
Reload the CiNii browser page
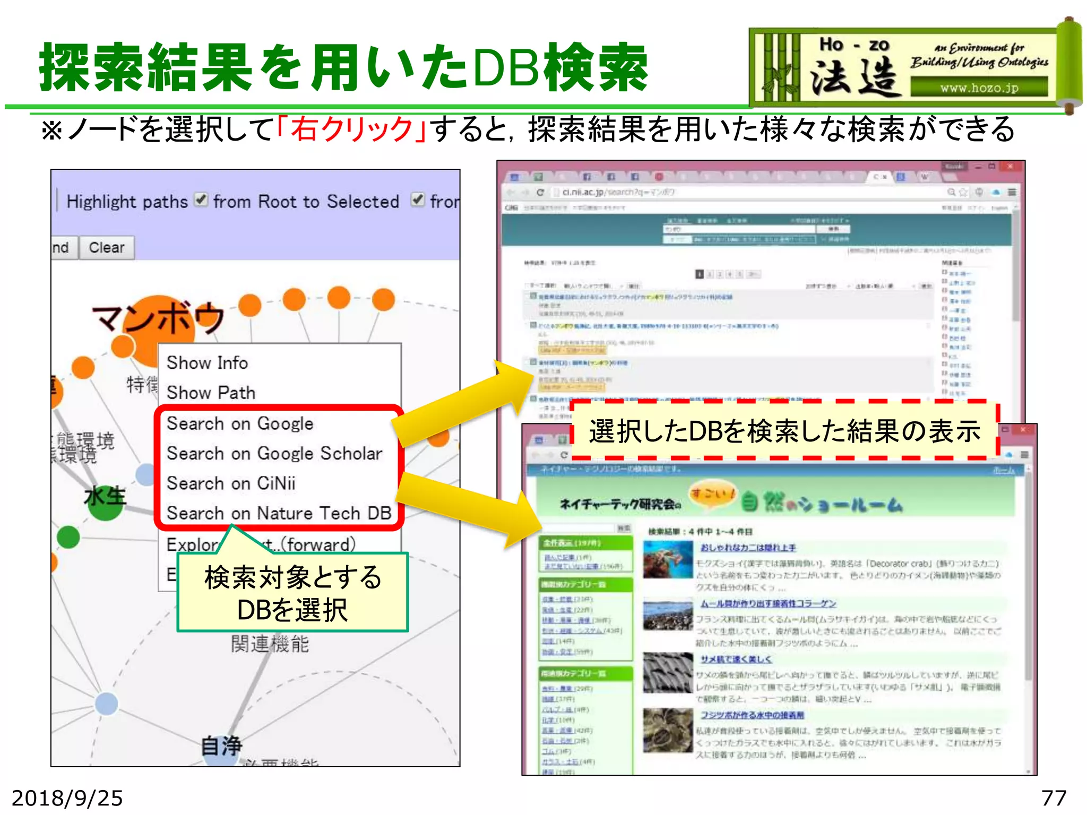540,192
